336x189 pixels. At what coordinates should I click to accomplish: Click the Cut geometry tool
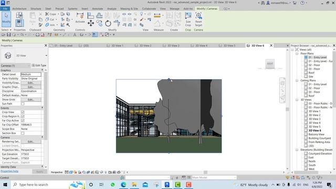(50, 19)
